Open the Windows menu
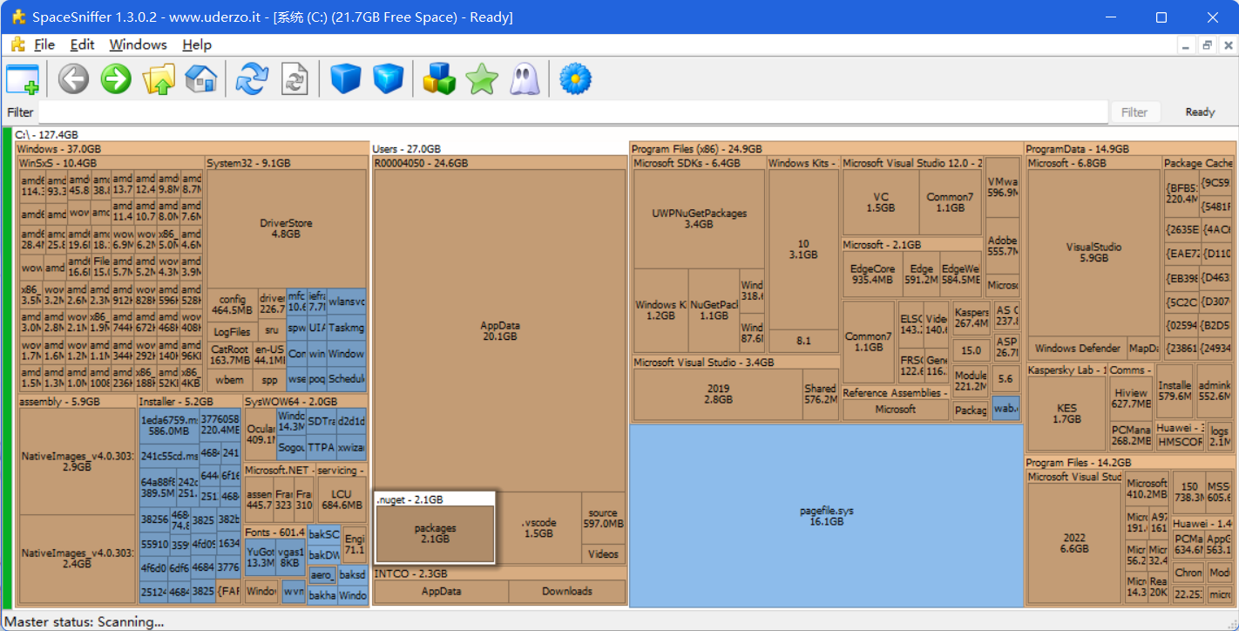The image size is (1239, 631). (138, 44)
